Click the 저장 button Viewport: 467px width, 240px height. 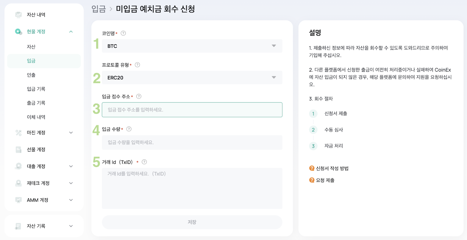[192, 222]
